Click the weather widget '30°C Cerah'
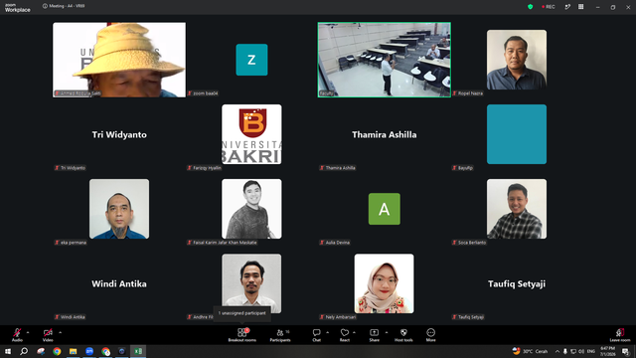Image resolution: width=636 pixels, height=358 pixels. pyautogui.click(x=530, y=351)
